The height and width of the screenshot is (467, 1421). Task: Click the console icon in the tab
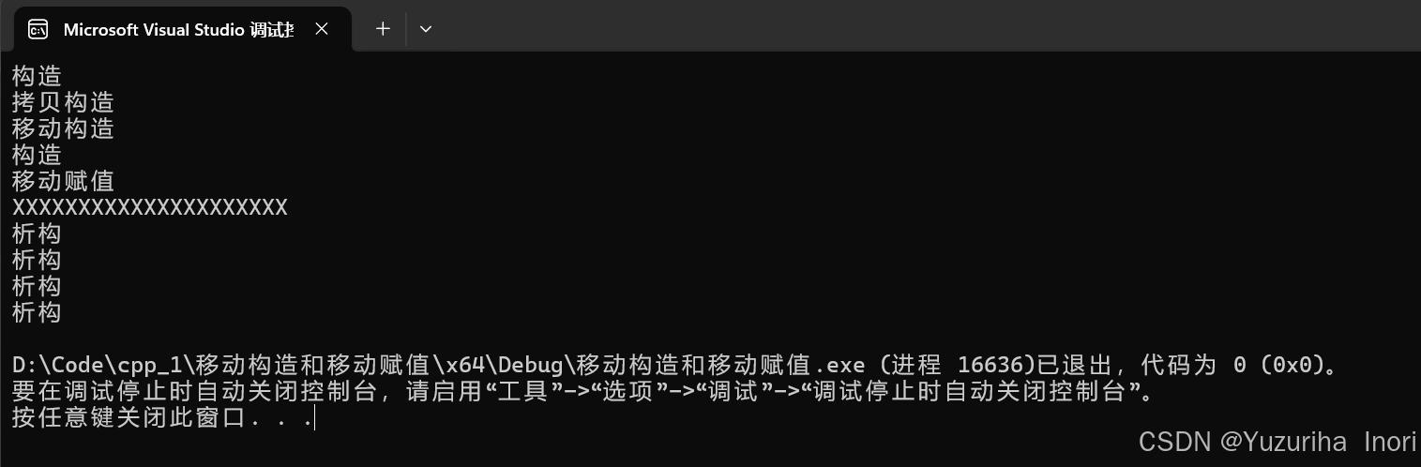click(x=38, y=29)
